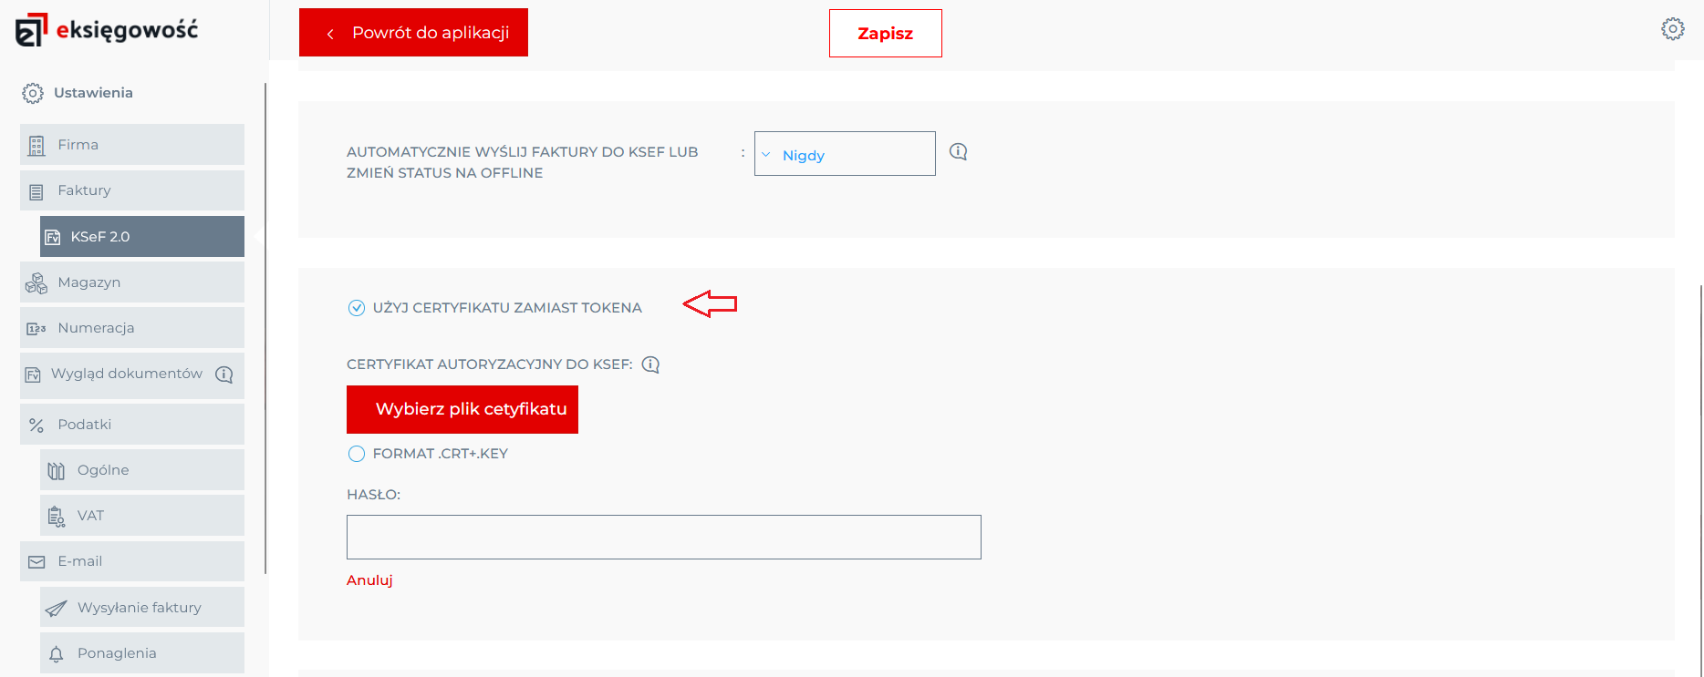Open settings gear in top-right corner
The height and width of the screenshot is (677, 1704).
click(1672, 29)
